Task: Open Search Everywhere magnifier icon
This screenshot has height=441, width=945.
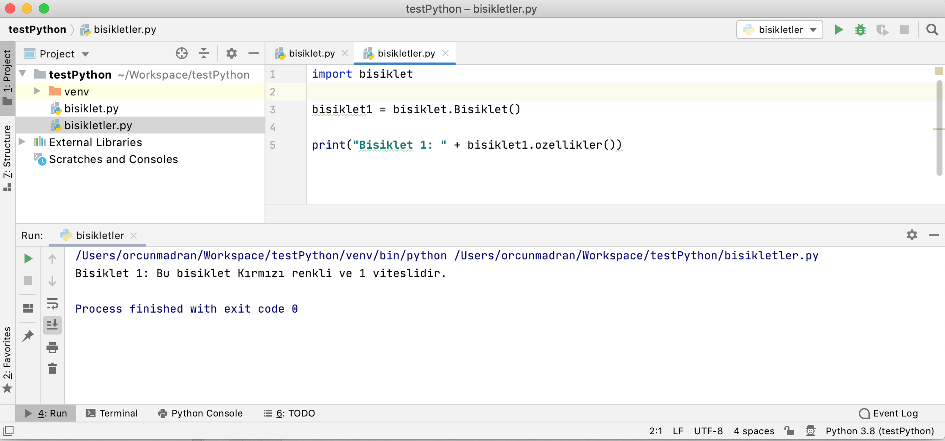Action: coord(932,30)
